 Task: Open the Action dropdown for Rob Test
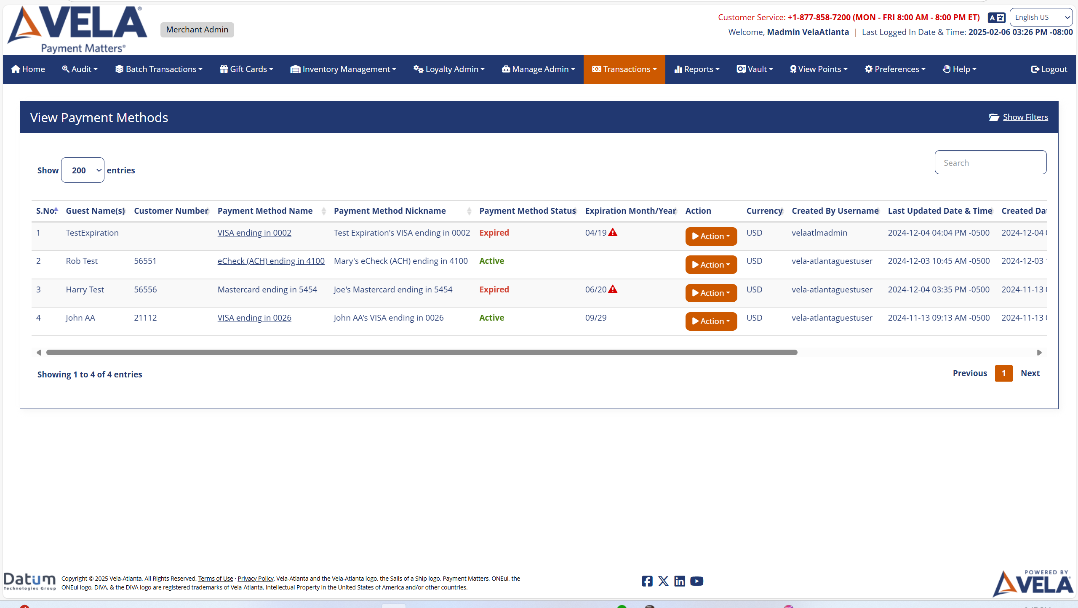click(710, 264)
